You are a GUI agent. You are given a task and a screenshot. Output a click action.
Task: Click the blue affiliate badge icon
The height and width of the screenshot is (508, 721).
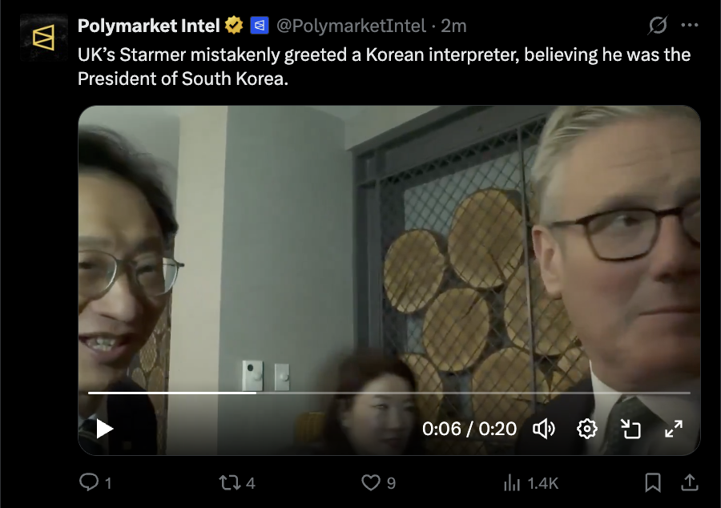pos(260,26)
